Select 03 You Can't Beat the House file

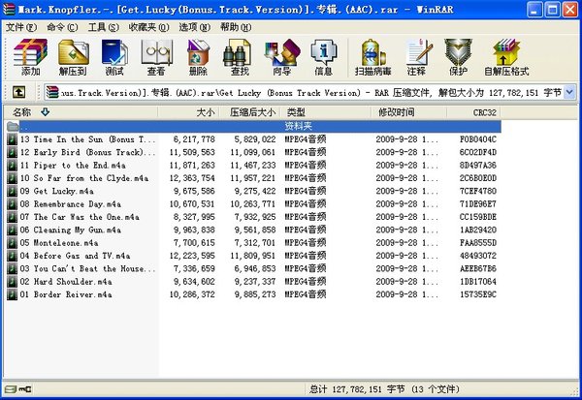[x=87, y=269]
